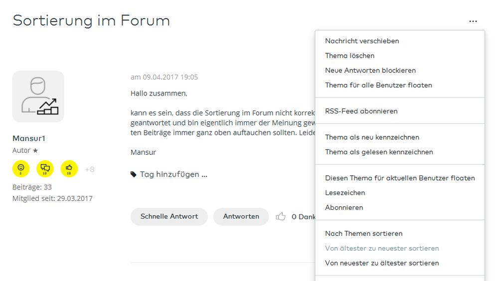Click the Hallo zusammen, greeting line

coord(159,94)
